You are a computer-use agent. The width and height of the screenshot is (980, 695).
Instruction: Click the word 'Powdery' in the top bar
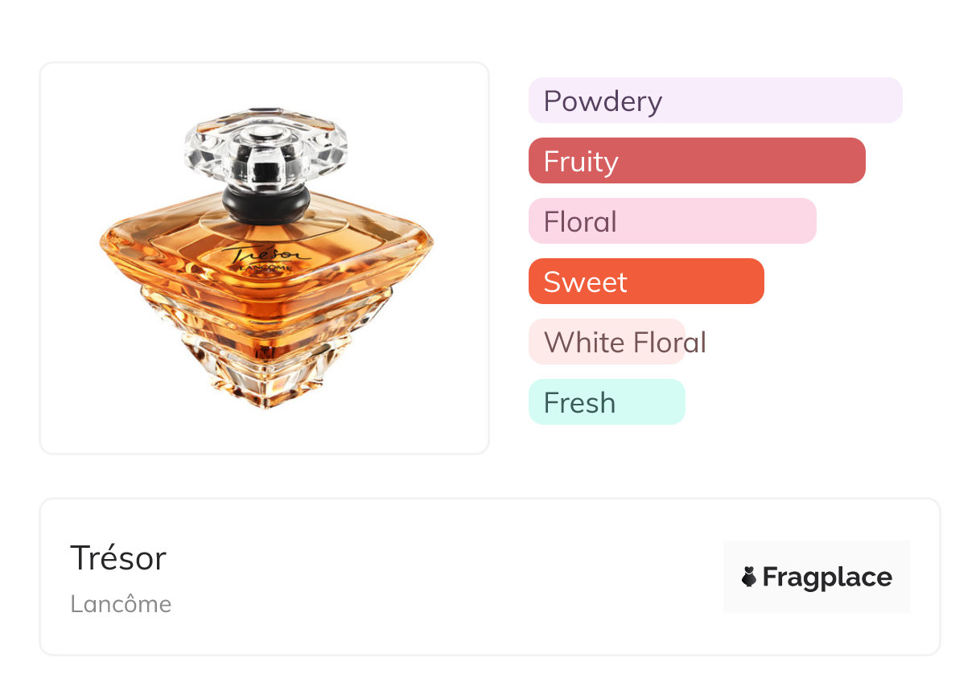coord(603,101)
